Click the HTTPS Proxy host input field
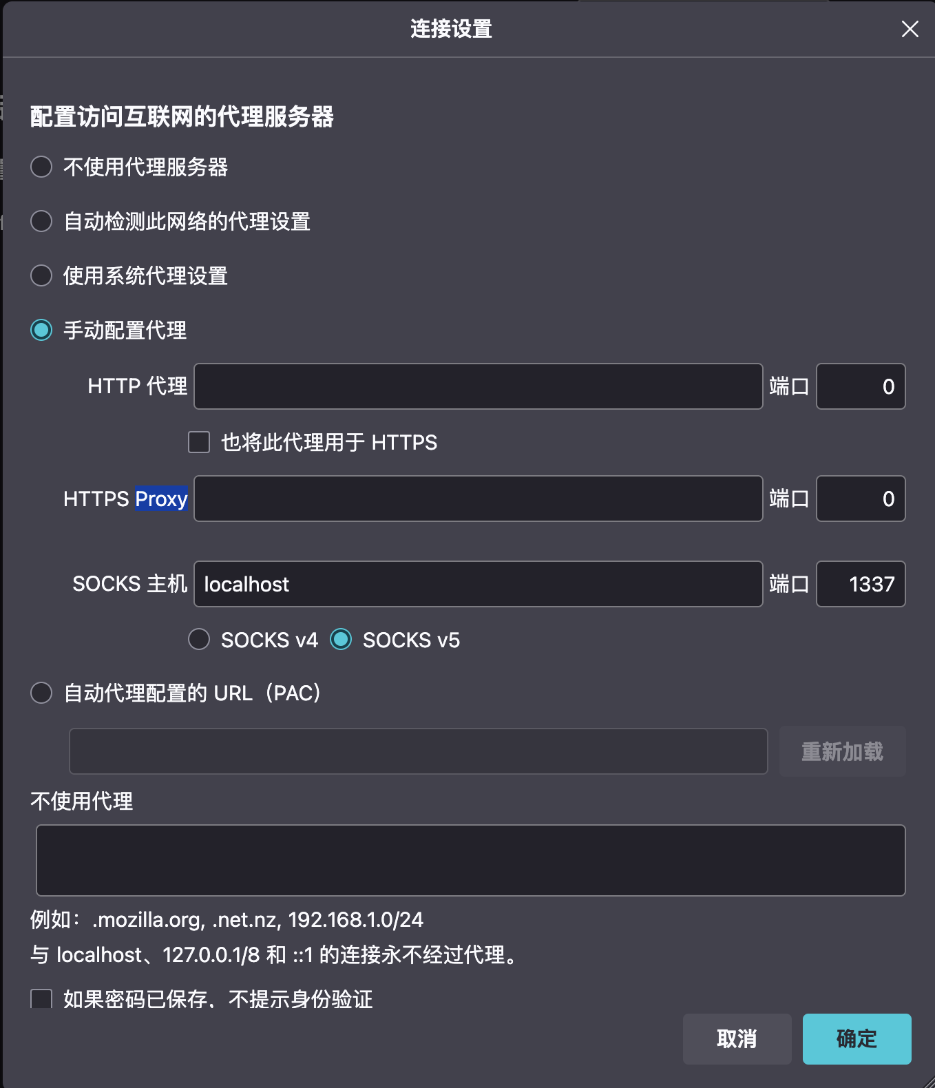This screenshot has width=935, height=1088. coord(478,499)
